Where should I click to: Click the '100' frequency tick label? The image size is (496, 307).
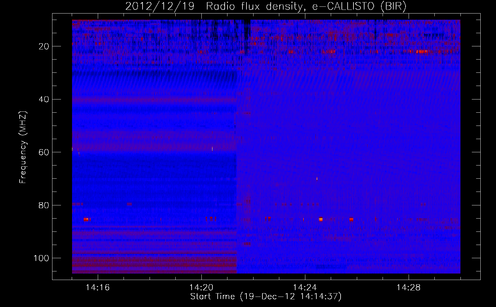click(x=41, y=258)
